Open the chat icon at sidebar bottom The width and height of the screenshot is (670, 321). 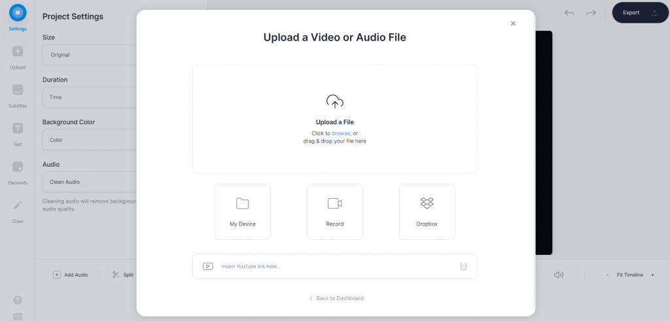18,316
